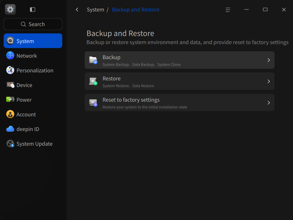The image size is (293, 220).
Task: Click 'Restore your system to the initial installation state'
Action: [x=145, y=107]
